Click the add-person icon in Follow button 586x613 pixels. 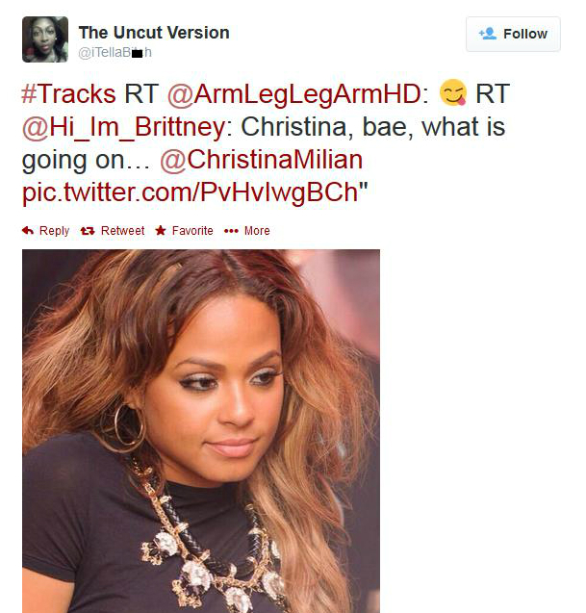488,34
